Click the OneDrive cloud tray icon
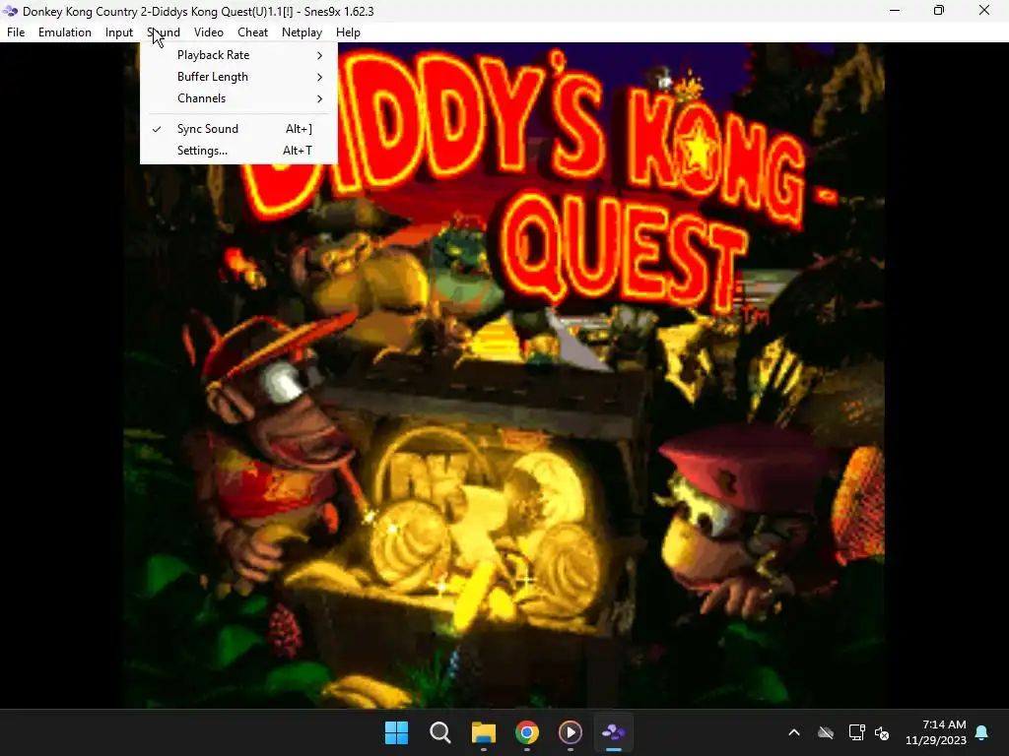Viewport: 1009px width, 756px height. tap(826, 732)
